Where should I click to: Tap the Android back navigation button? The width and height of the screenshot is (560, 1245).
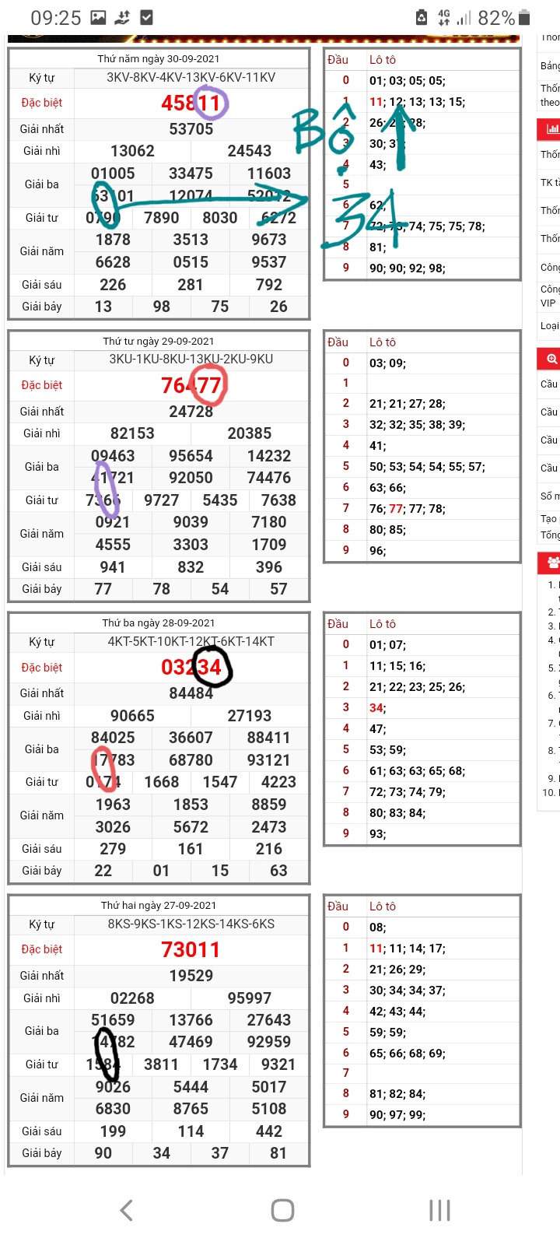tap(127, 1210)
